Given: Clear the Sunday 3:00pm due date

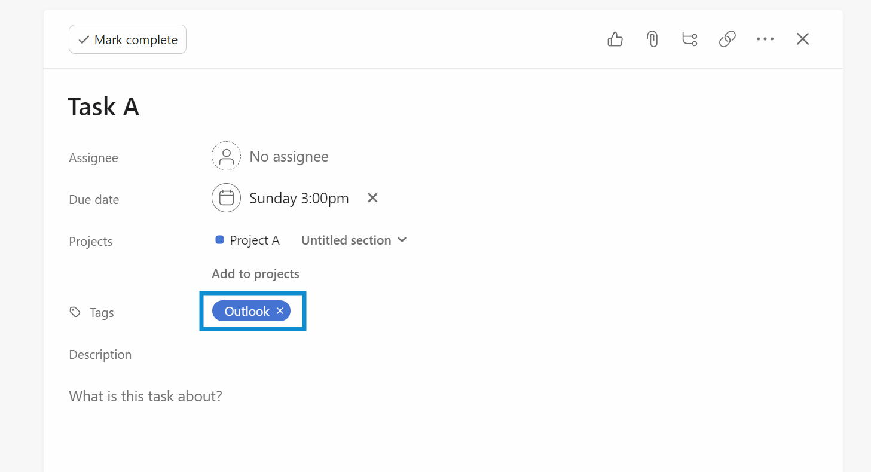Looking at the screenshot, I should 372,198.
